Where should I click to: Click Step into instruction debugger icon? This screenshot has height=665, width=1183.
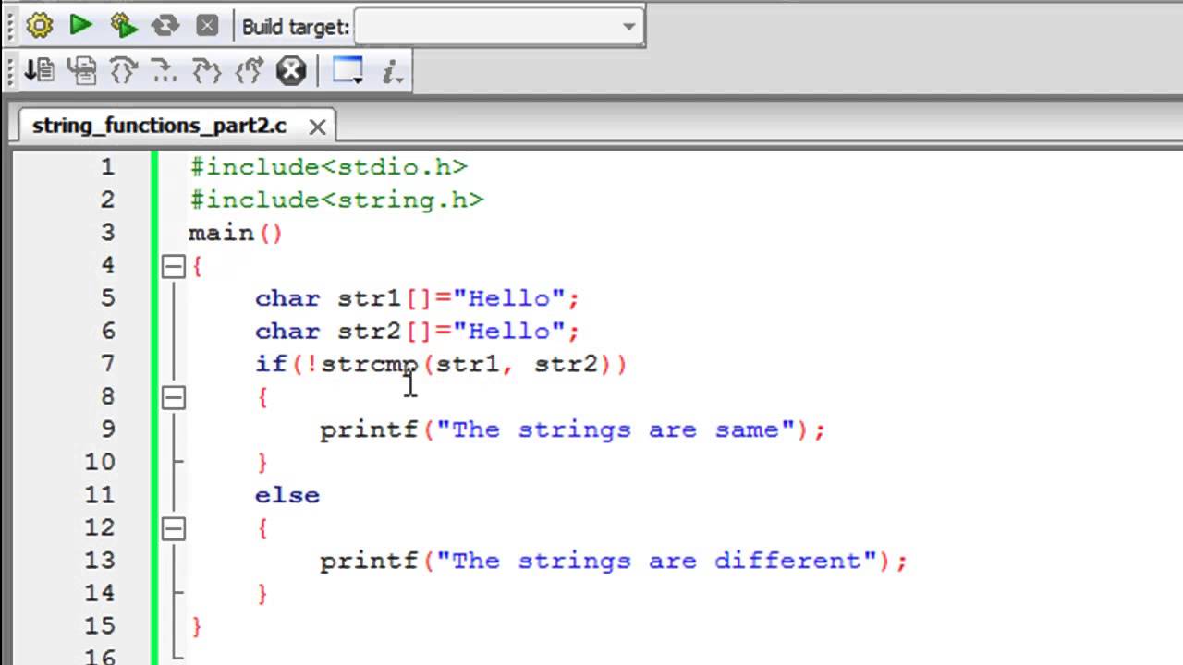coord(249,70)
